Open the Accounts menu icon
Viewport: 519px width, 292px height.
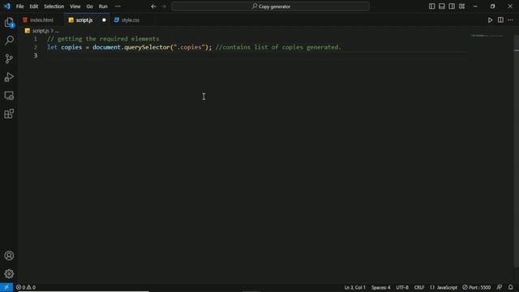pos(9,255)
